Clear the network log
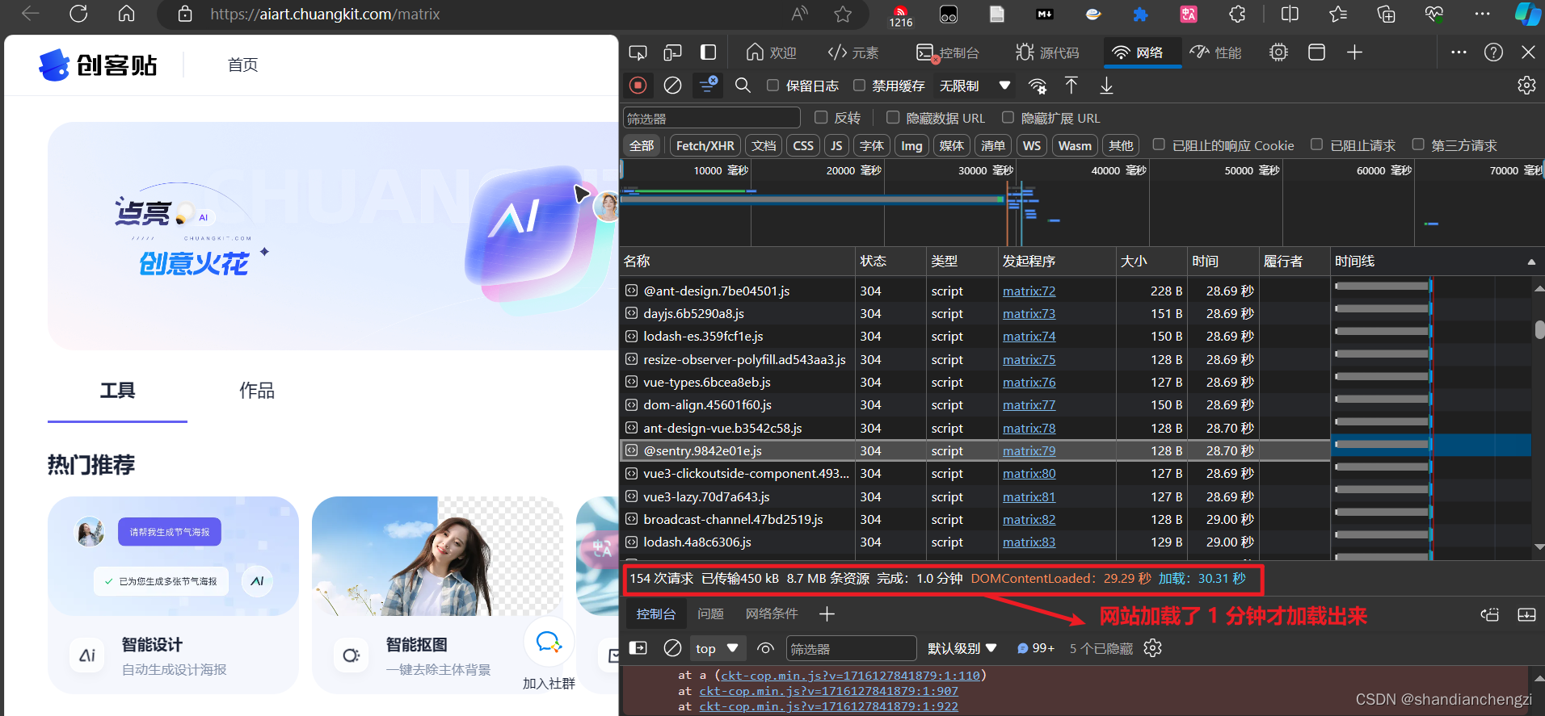The image size is (1545, 716). (x=672, y=85)
